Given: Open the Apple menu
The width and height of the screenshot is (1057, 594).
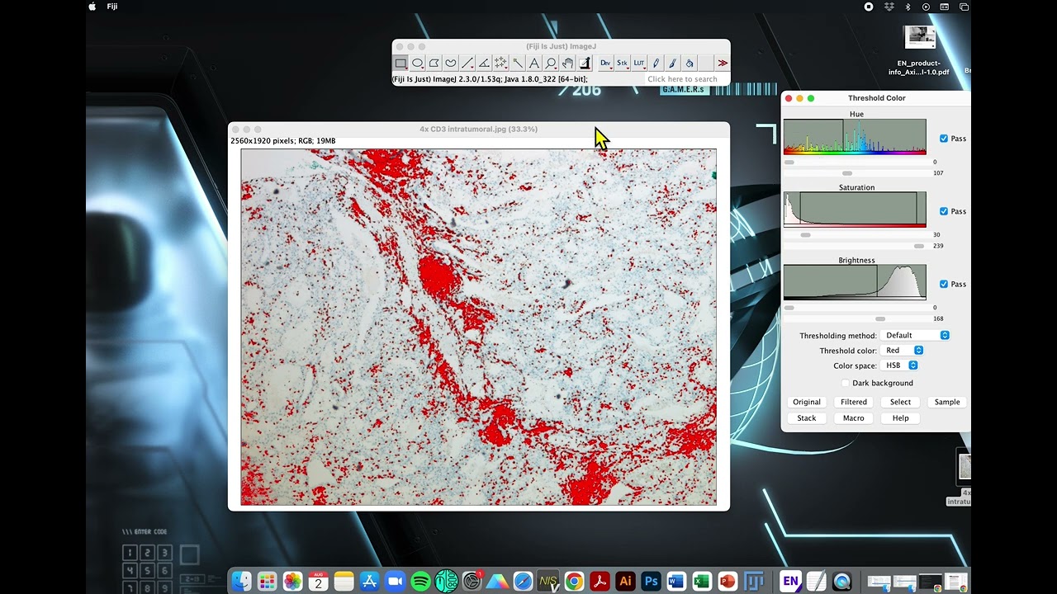Looking at the screenshot, I should [92, 7].
